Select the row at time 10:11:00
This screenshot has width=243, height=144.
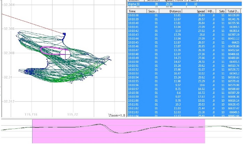click(184, 101)
